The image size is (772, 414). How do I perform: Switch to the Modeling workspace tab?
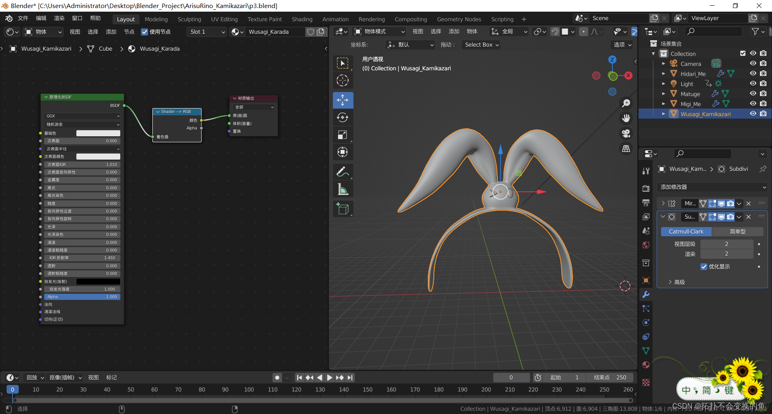pyautogui.click(x=156, y=19)
